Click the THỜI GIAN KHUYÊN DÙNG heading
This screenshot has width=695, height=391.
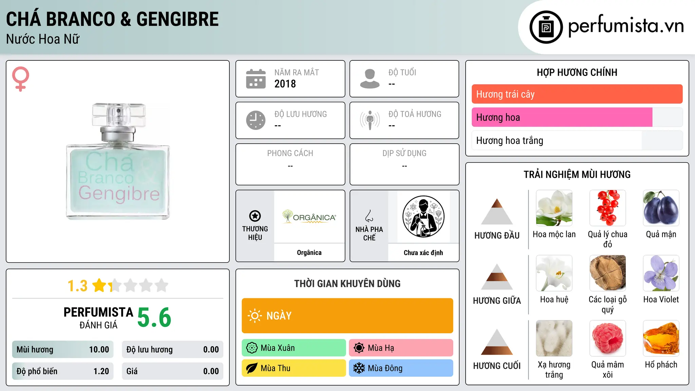pos(347,283)
